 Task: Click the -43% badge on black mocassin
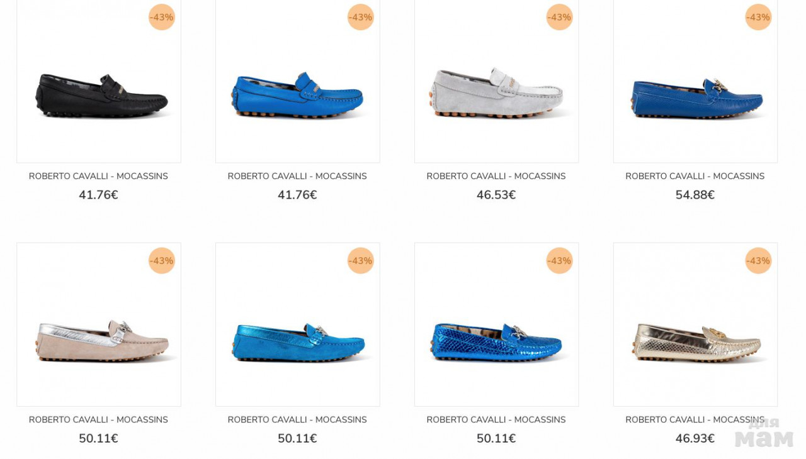pyautogui.click(x=162, y=17)
